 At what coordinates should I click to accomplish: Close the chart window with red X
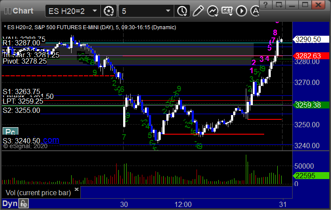318,4
